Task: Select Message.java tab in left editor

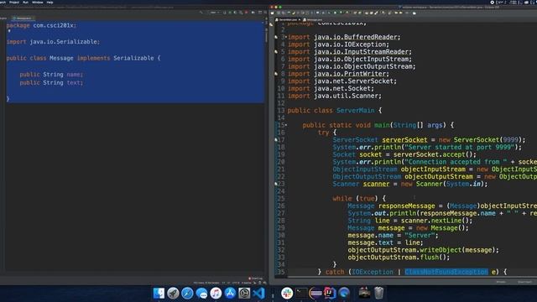Action: click(x=23, y=18)
